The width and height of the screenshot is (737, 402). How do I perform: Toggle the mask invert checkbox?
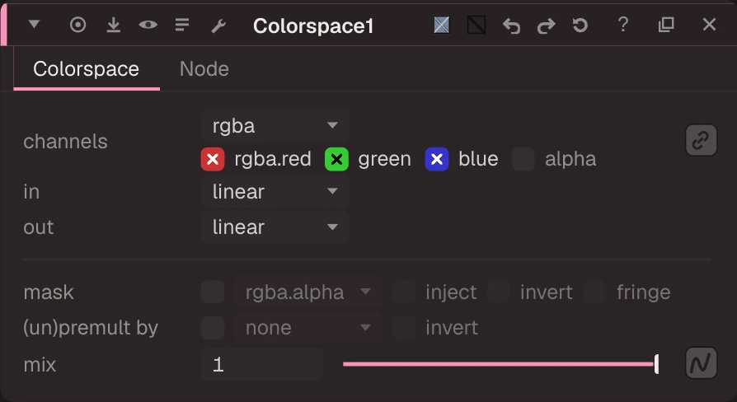(x=499, y=292)
